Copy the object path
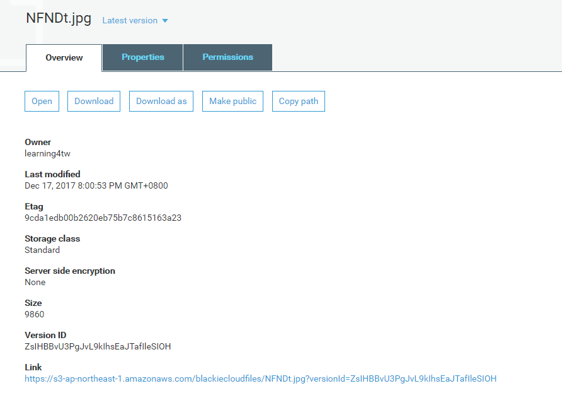The width and height of the screenshot is (562, 393). pos(299,102)
